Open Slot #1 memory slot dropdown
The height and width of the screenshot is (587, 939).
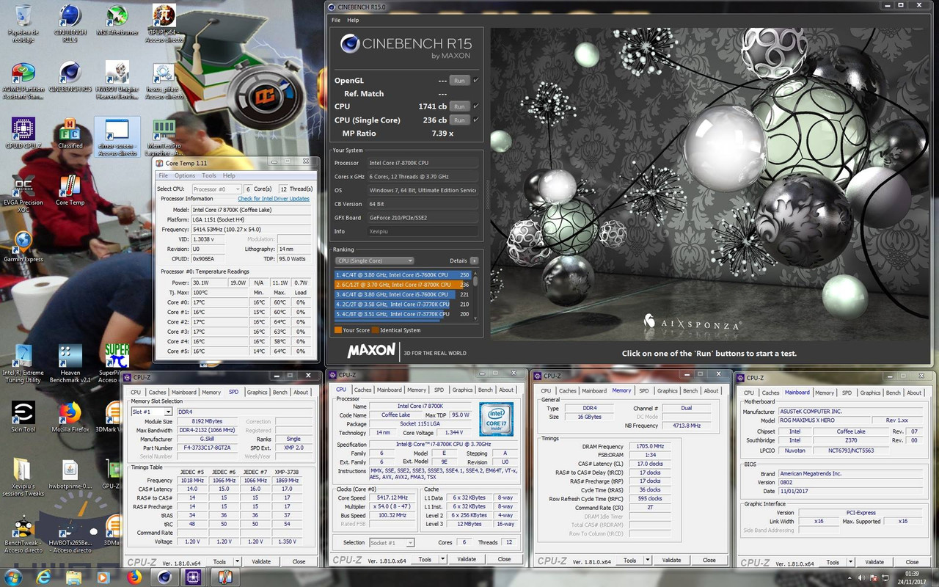(x=152, y=412)
